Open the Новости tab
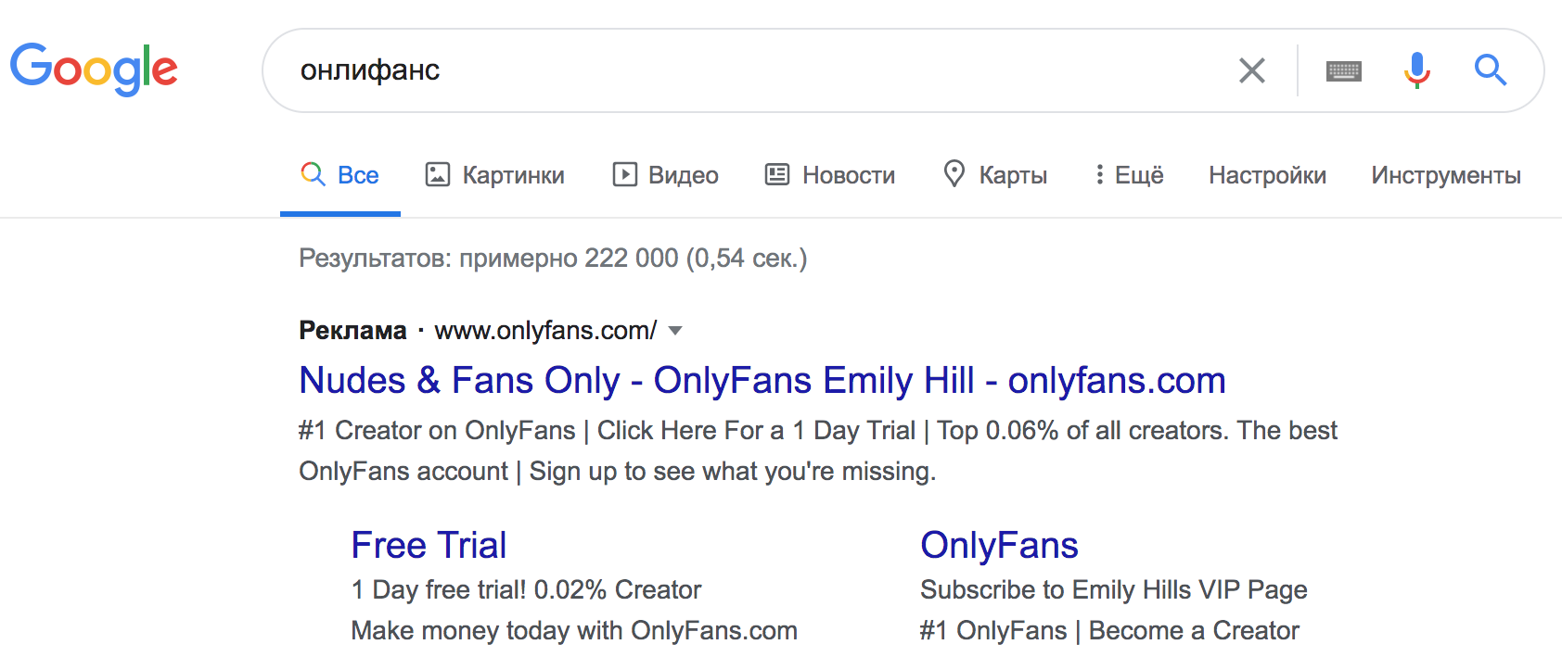The width and height of the screenshot is (1562, 657). [x=830, y=175]
